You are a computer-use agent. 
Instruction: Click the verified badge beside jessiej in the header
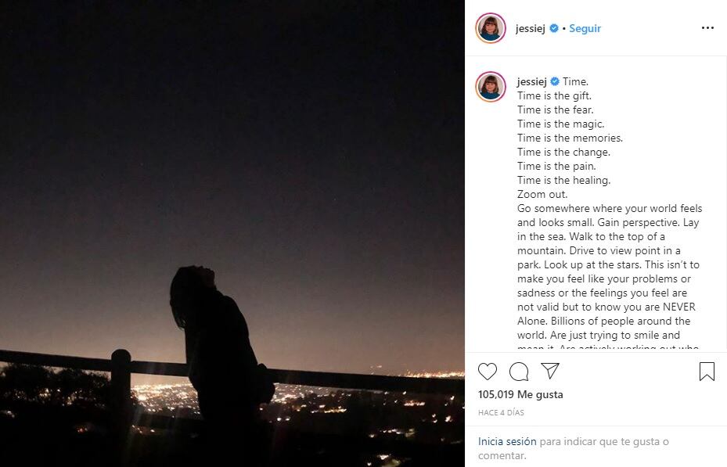(553, 27)
